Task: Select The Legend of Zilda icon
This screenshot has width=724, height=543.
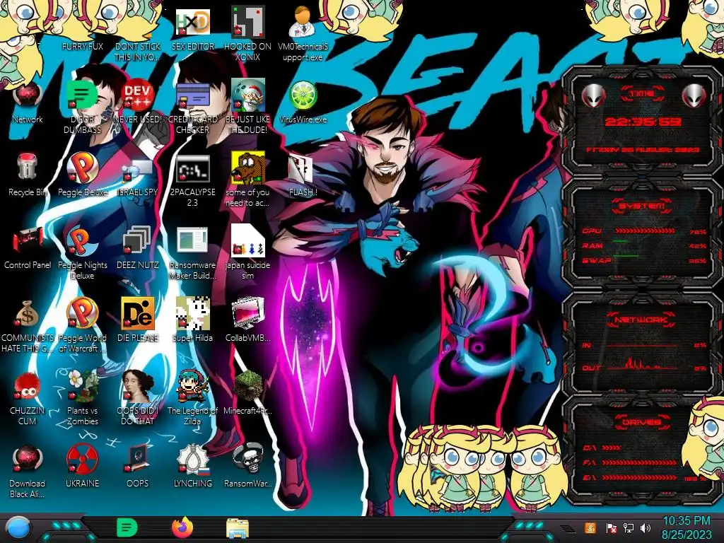Action: pyautogui.click(x=193, y=399)
